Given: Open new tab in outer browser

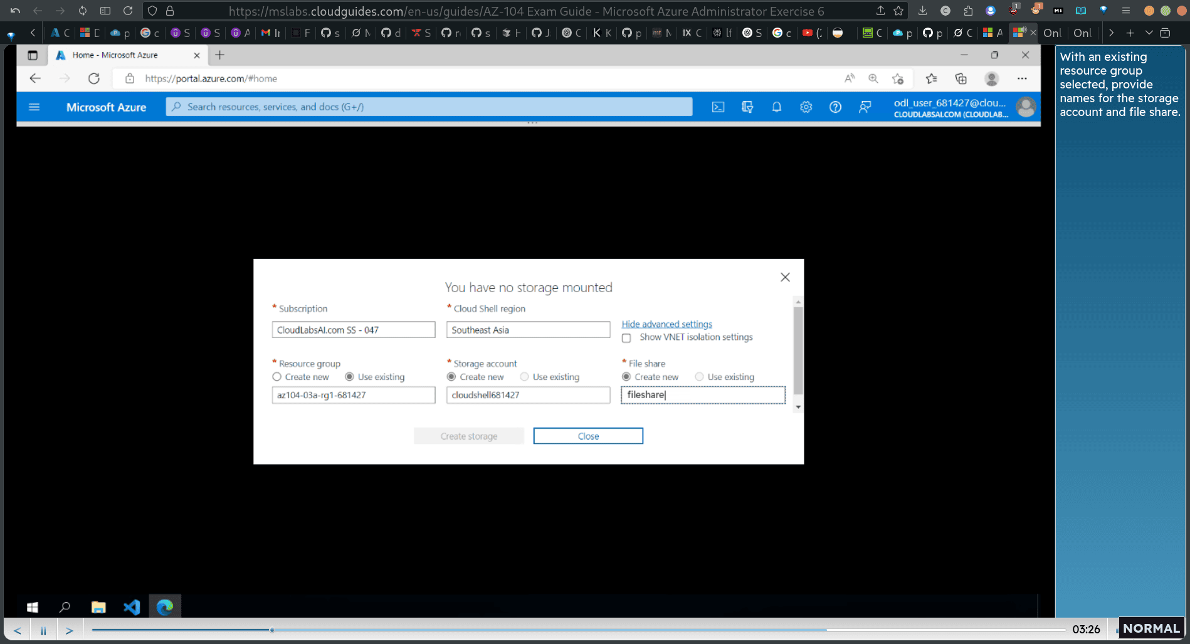Looking at the screenshot, I should [1130, 33].
